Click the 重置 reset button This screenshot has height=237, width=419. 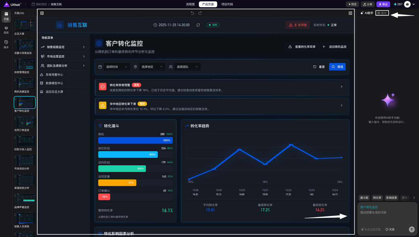click(319, 67)
